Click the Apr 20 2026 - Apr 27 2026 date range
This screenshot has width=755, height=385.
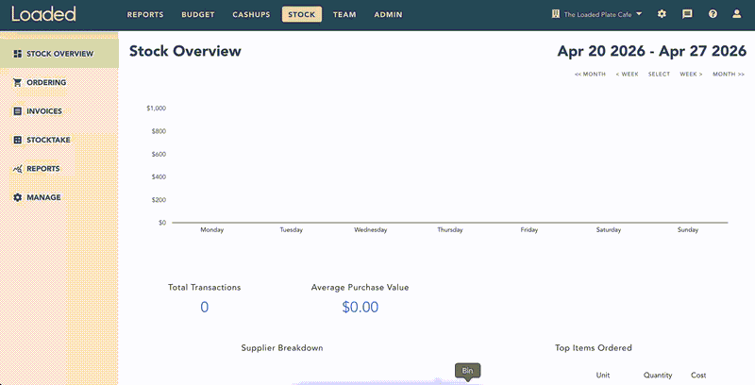click(652, 51)
